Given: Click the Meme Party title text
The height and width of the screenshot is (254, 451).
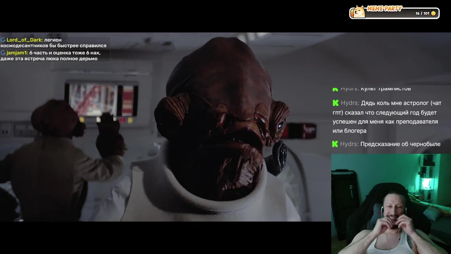Looking at the screenshot, I should 384,8.
